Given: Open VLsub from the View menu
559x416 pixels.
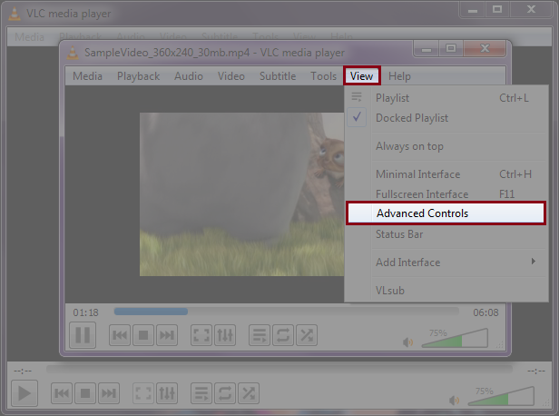Looking at the screenshot, I should [x=446, y=291].
